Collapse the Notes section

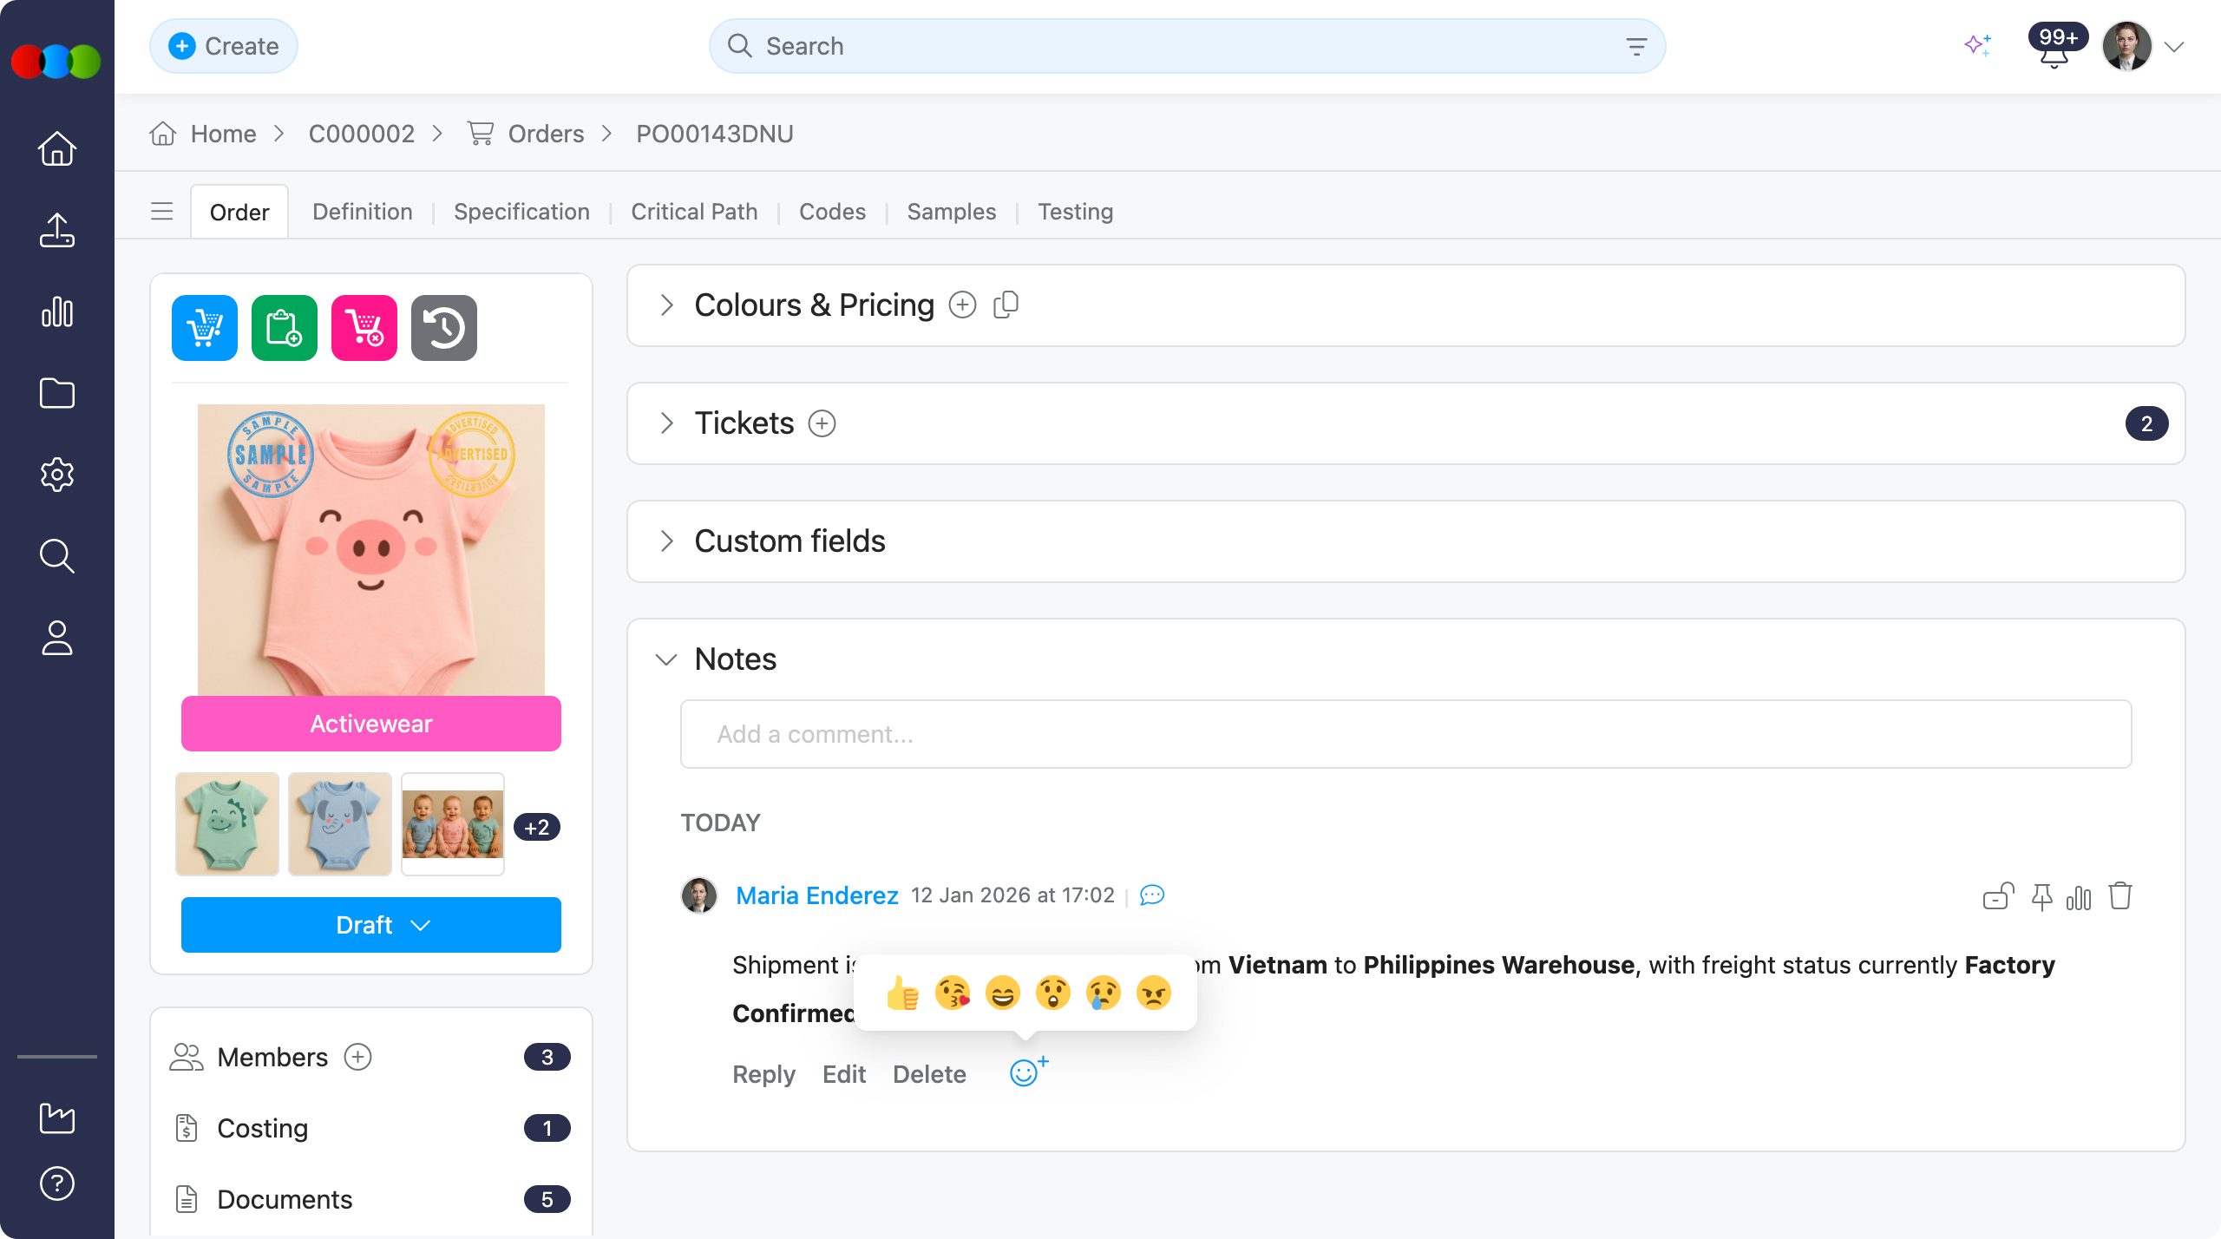pyautogui.click(x=666, y=659)
